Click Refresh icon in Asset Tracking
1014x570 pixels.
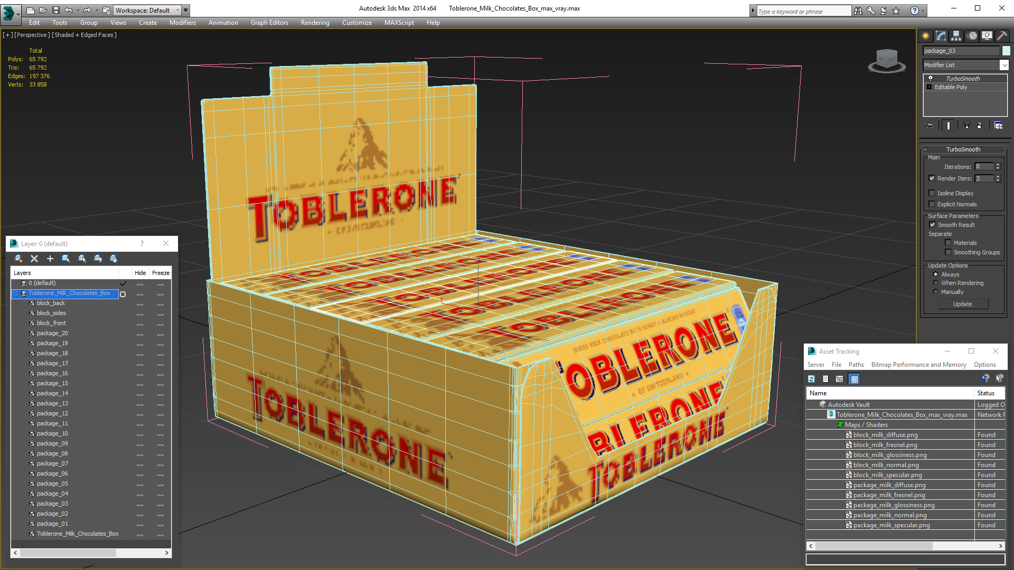coord(812,379)
